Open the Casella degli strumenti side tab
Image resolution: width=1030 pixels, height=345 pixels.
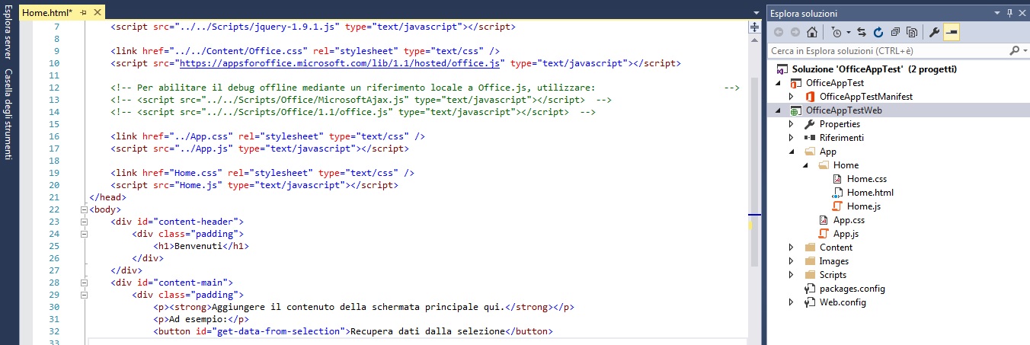pos(8,114)
